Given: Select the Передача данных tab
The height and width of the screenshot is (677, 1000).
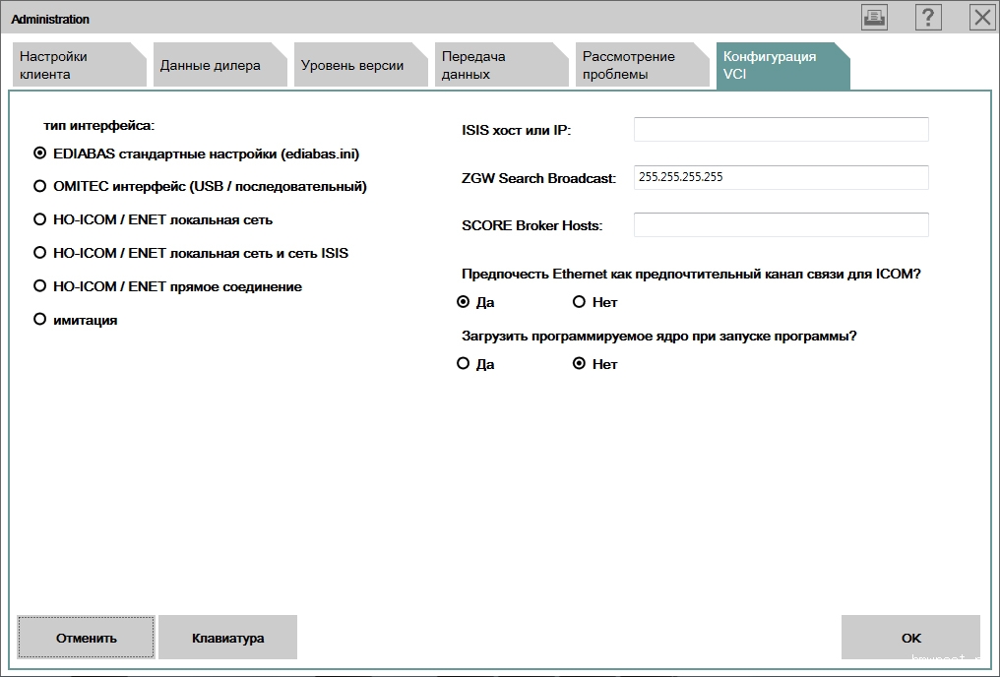Looking at the screenshot, I should pos(496,65).
